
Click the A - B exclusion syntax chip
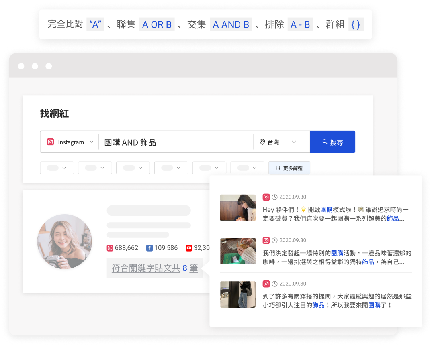coord(300,24)
